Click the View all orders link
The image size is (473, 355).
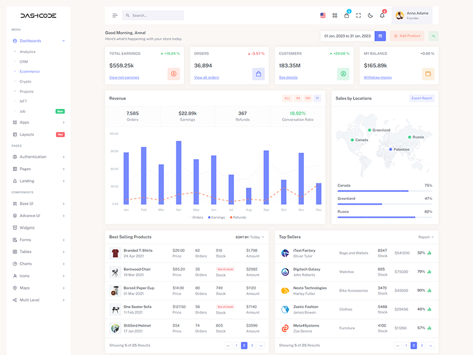(206, 78)
